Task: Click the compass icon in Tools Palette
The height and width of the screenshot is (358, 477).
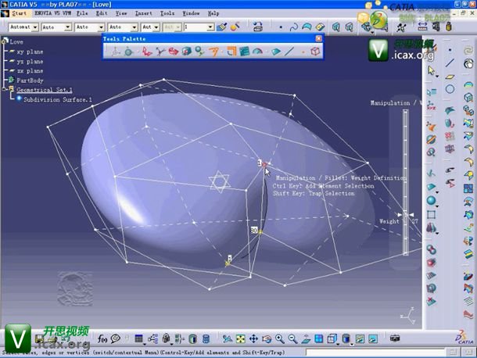Action: 115,52
